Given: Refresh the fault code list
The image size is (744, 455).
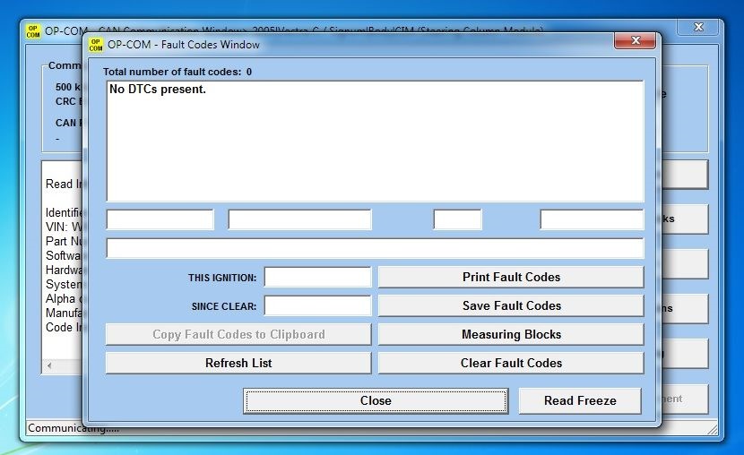Looking at the screenshot, I should pyautogui.click(x=238, y=363).
